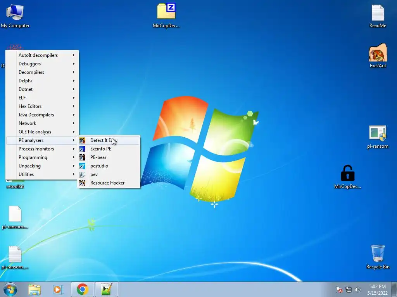Expand the Dotnet submenu
Viewport: 397px width, 297px height.
pyautogui.click(x=42, y=89)
